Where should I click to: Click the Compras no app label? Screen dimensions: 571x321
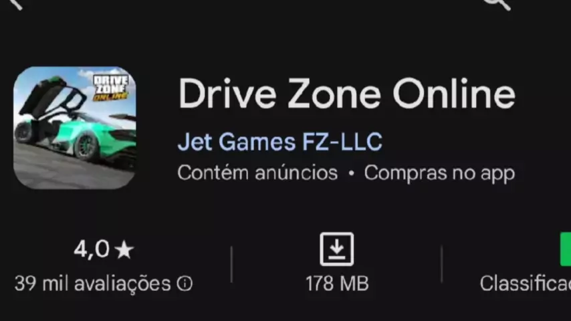click(x=439, y=173)
